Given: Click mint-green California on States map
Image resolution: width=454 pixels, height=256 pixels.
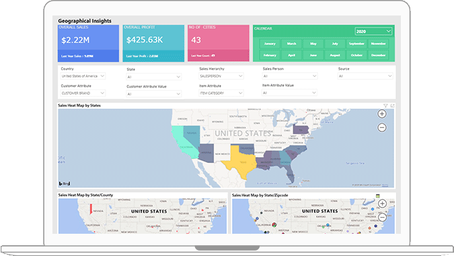Looking at the screenshot, I should pyautogui.click(x=183, y=144).
